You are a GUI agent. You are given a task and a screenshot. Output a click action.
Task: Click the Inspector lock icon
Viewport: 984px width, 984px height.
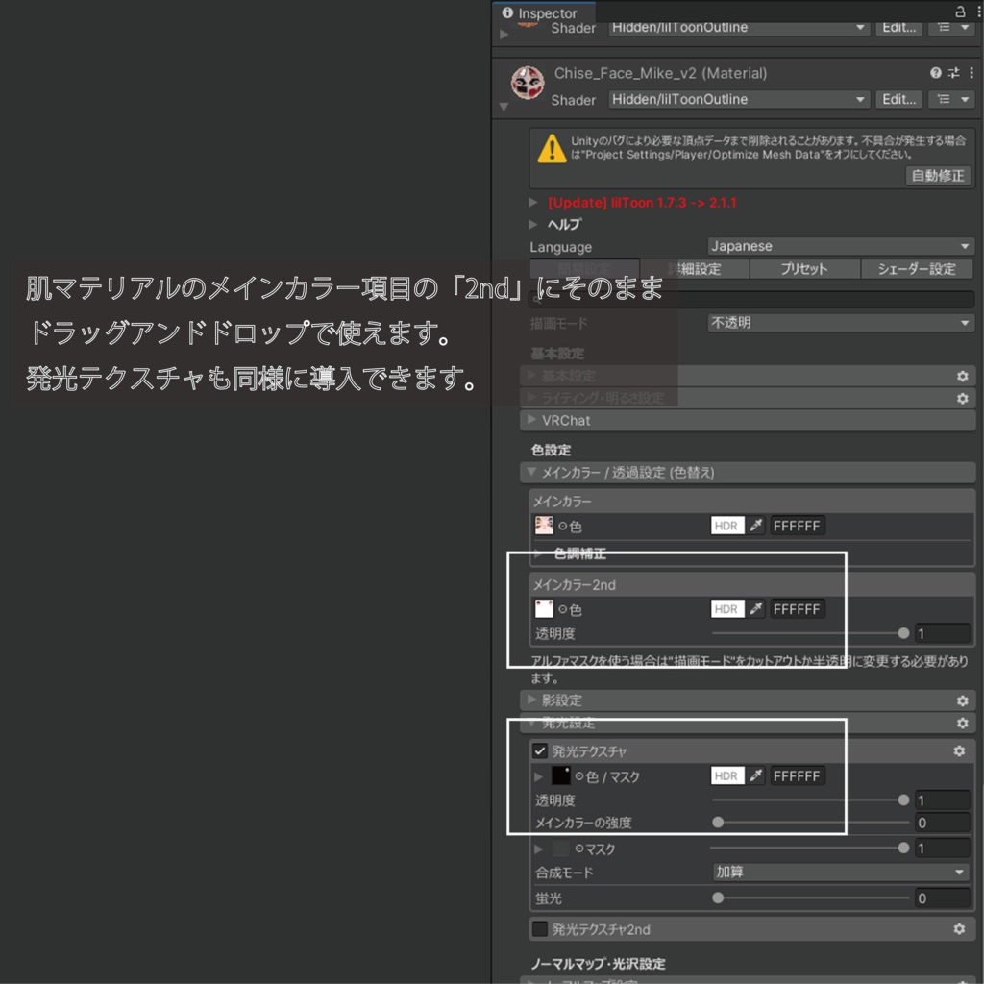pos(962,12)
